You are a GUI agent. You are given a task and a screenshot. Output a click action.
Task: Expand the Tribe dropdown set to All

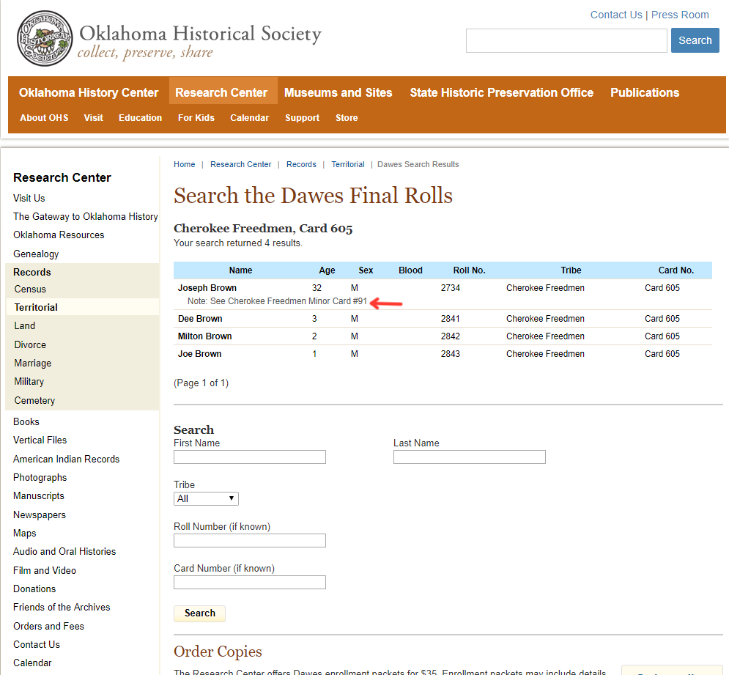(206, 498)
